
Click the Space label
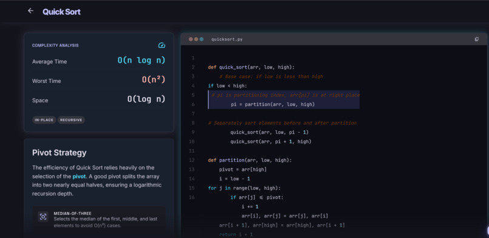(x=40, y=101)
